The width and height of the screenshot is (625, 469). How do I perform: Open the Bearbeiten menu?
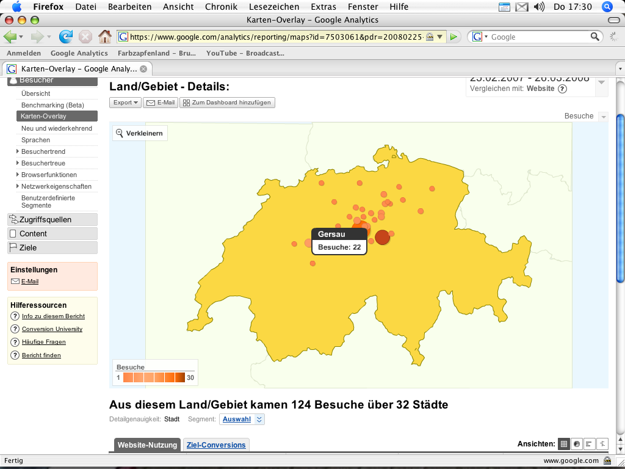coord(130,7)
